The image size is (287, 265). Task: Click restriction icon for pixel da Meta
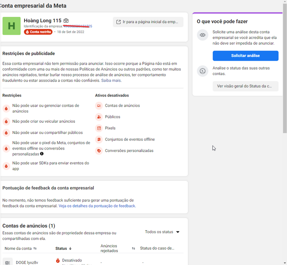(x=6, y=148)
